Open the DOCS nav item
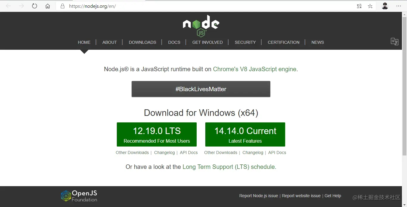The height and width of the screenshot is (207, 407). pos(174,42)
